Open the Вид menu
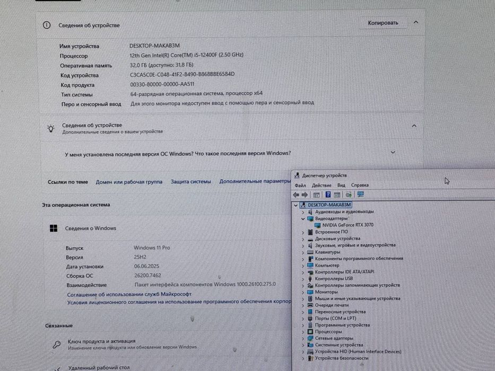The image size is (495, 371). (341, 185)
